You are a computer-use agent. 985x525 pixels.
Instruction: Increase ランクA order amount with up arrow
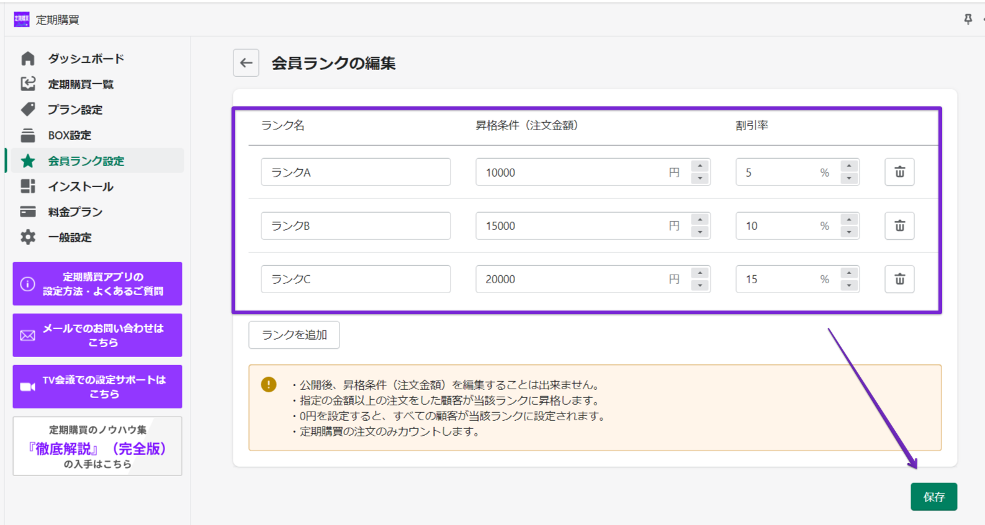[x=699, y=165]
